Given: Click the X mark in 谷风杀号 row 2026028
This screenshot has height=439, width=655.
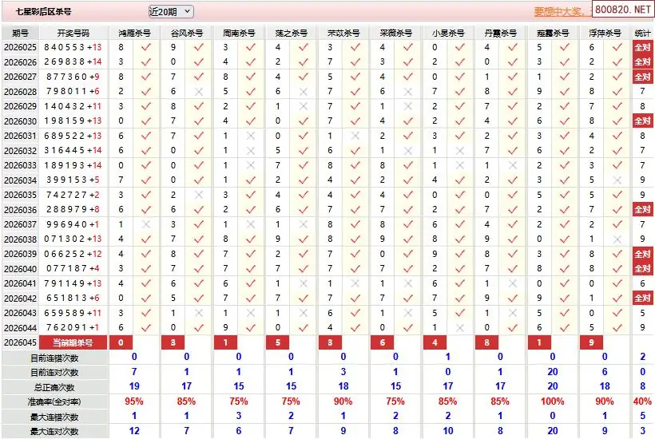Looking at the screenshot, I should pyautogui.click(x=198, y=92).
